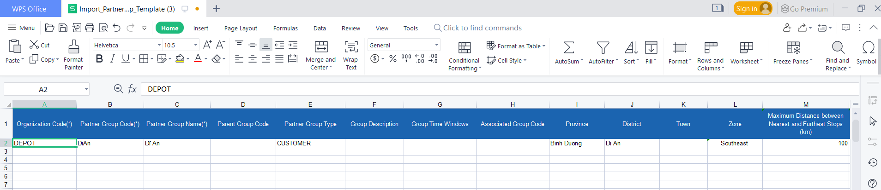Click the Fill down icon

click(651, 47)
